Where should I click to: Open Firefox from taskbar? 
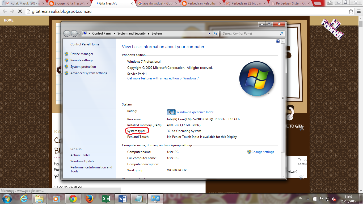click(90, 199)
